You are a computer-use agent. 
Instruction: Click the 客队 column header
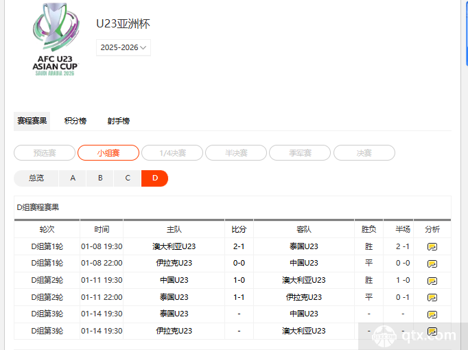pos(304,229)
